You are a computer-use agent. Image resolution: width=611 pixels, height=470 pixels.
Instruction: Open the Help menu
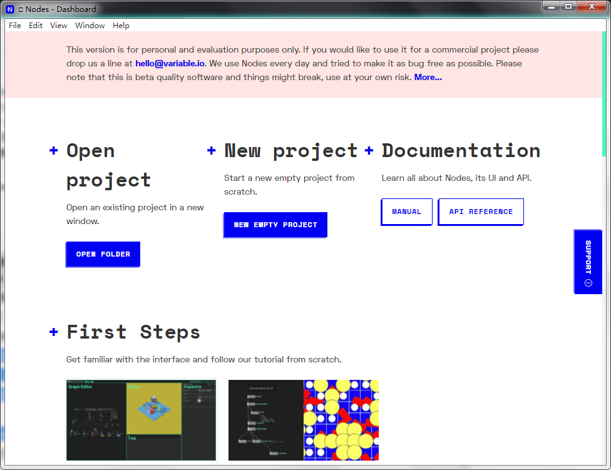(121, 25)
